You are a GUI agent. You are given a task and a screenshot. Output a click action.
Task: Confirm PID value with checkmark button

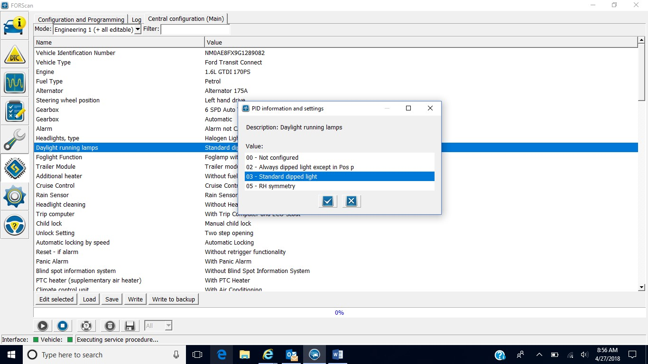[327, 201]
